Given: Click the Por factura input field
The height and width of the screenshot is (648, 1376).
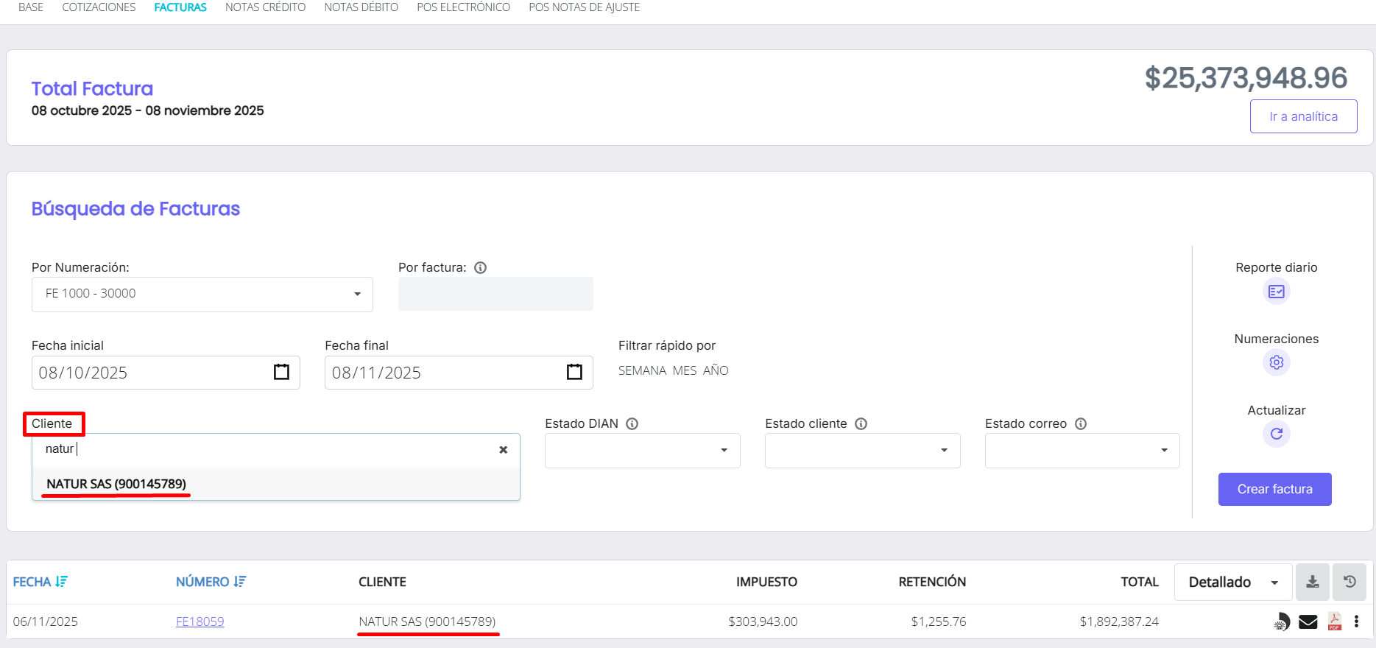Looking at the screenshot, I should tap(495, 294).
